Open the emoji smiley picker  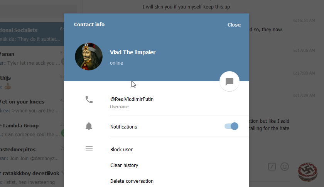[285, 167]
